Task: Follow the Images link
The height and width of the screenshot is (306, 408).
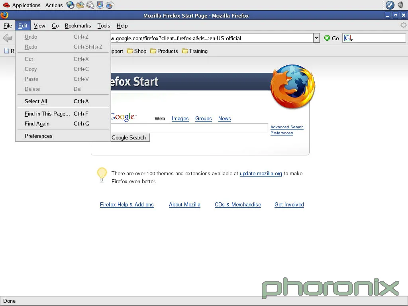Action: tap(180, 119)
